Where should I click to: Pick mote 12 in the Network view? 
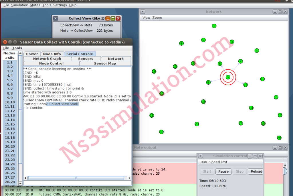point(280,115)
